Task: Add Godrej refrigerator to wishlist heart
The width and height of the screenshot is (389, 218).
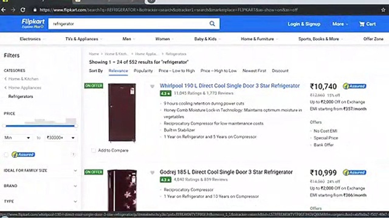Action: tap(152, 173)
